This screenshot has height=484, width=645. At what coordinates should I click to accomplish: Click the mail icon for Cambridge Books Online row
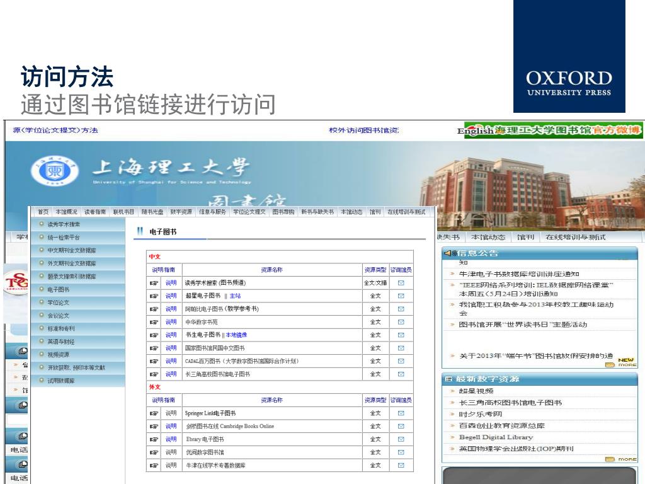401,427
